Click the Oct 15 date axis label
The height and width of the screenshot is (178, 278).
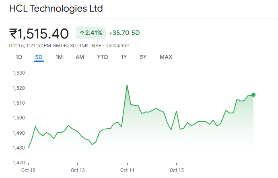(x=177, y=170)
